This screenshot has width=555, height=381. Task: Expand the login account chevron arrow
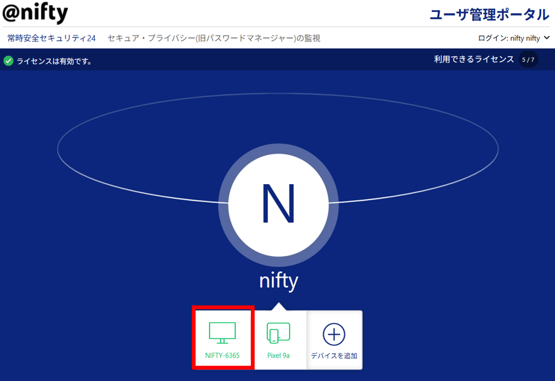(547, 38)
